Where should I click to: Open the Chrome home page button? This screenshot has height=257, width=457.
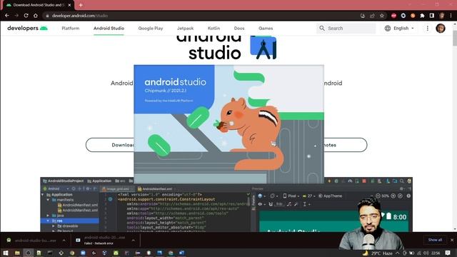pos(36,16)
